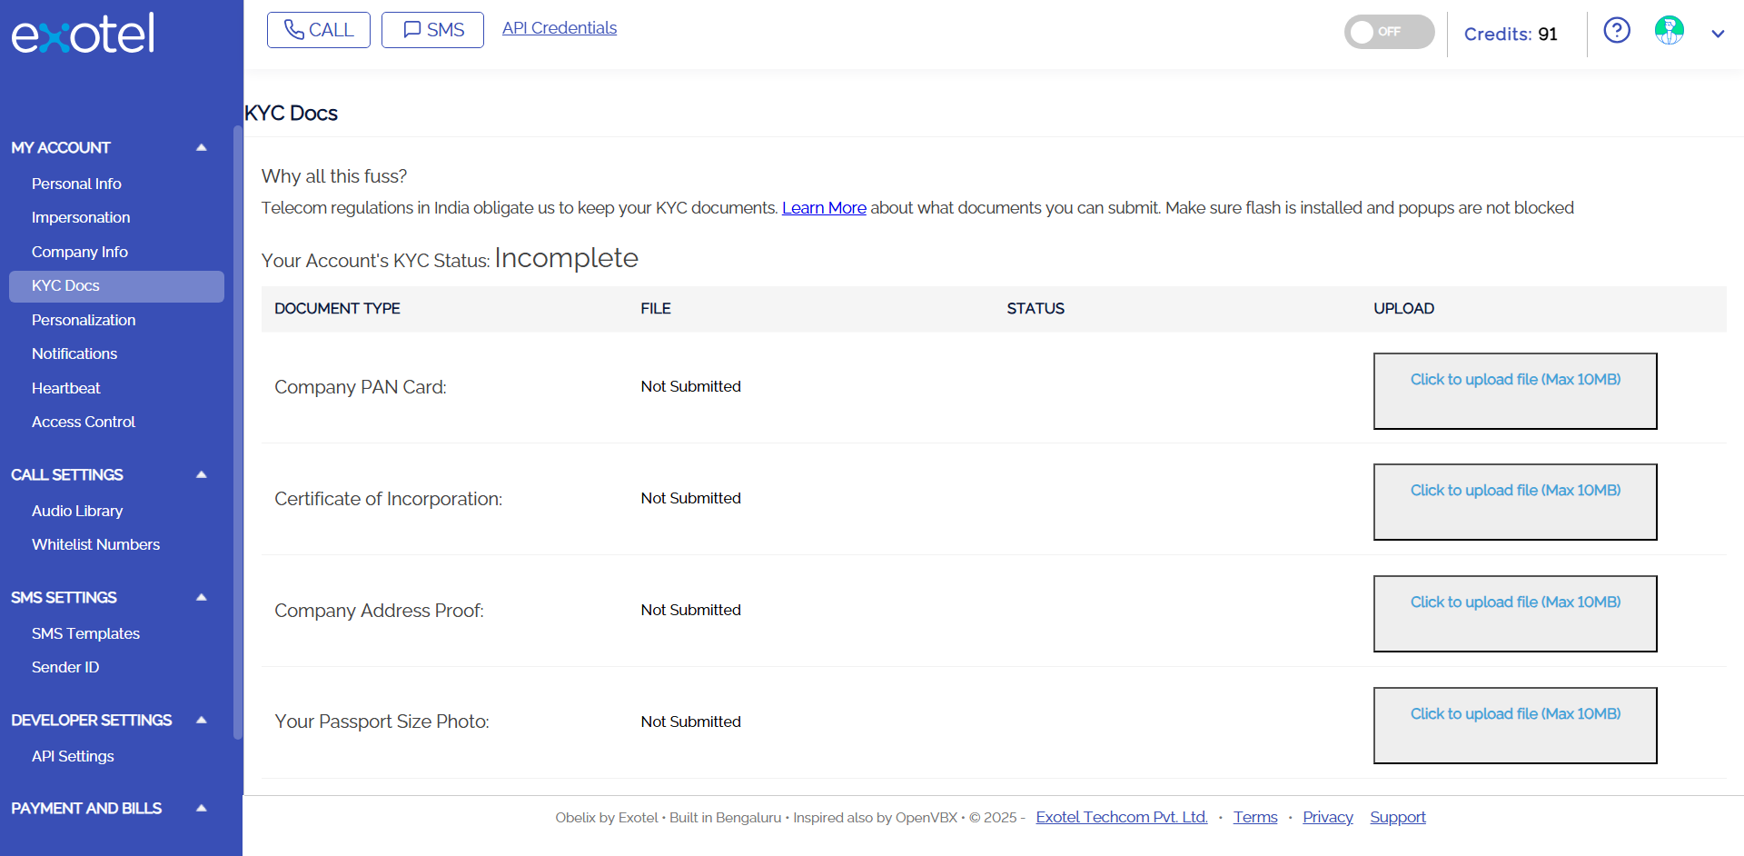Select Audio Library in sidebar
This screenshot has width=1744, height=856.
(77, 511)
